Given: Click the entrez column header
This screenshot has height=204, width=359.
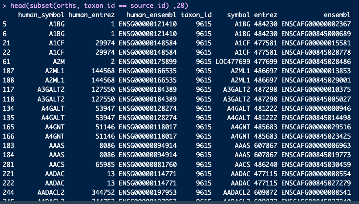Looking at the screenshot, I should [x=266, y=15].
